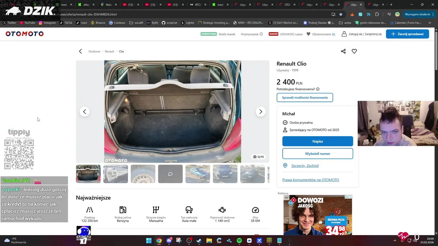Bookmark this page with the star icon

click(341, 14)
